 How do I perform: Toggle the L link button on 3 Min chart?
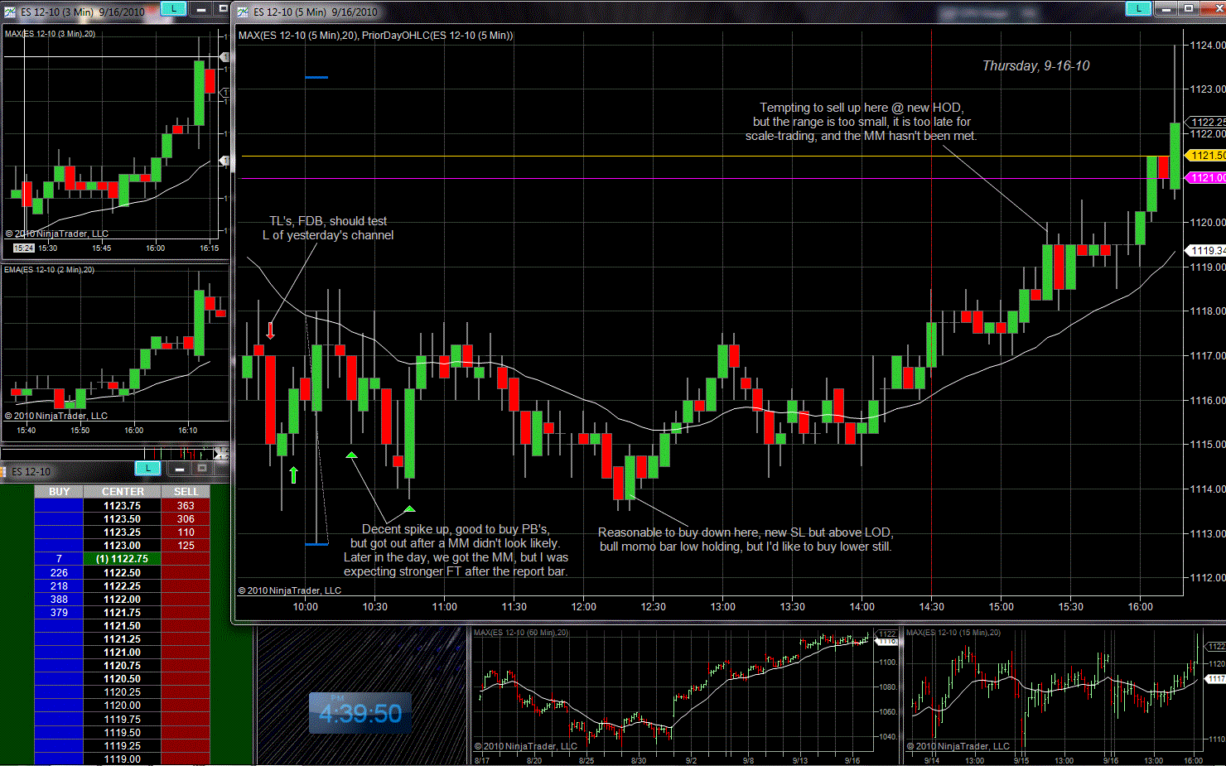point(172,9)
